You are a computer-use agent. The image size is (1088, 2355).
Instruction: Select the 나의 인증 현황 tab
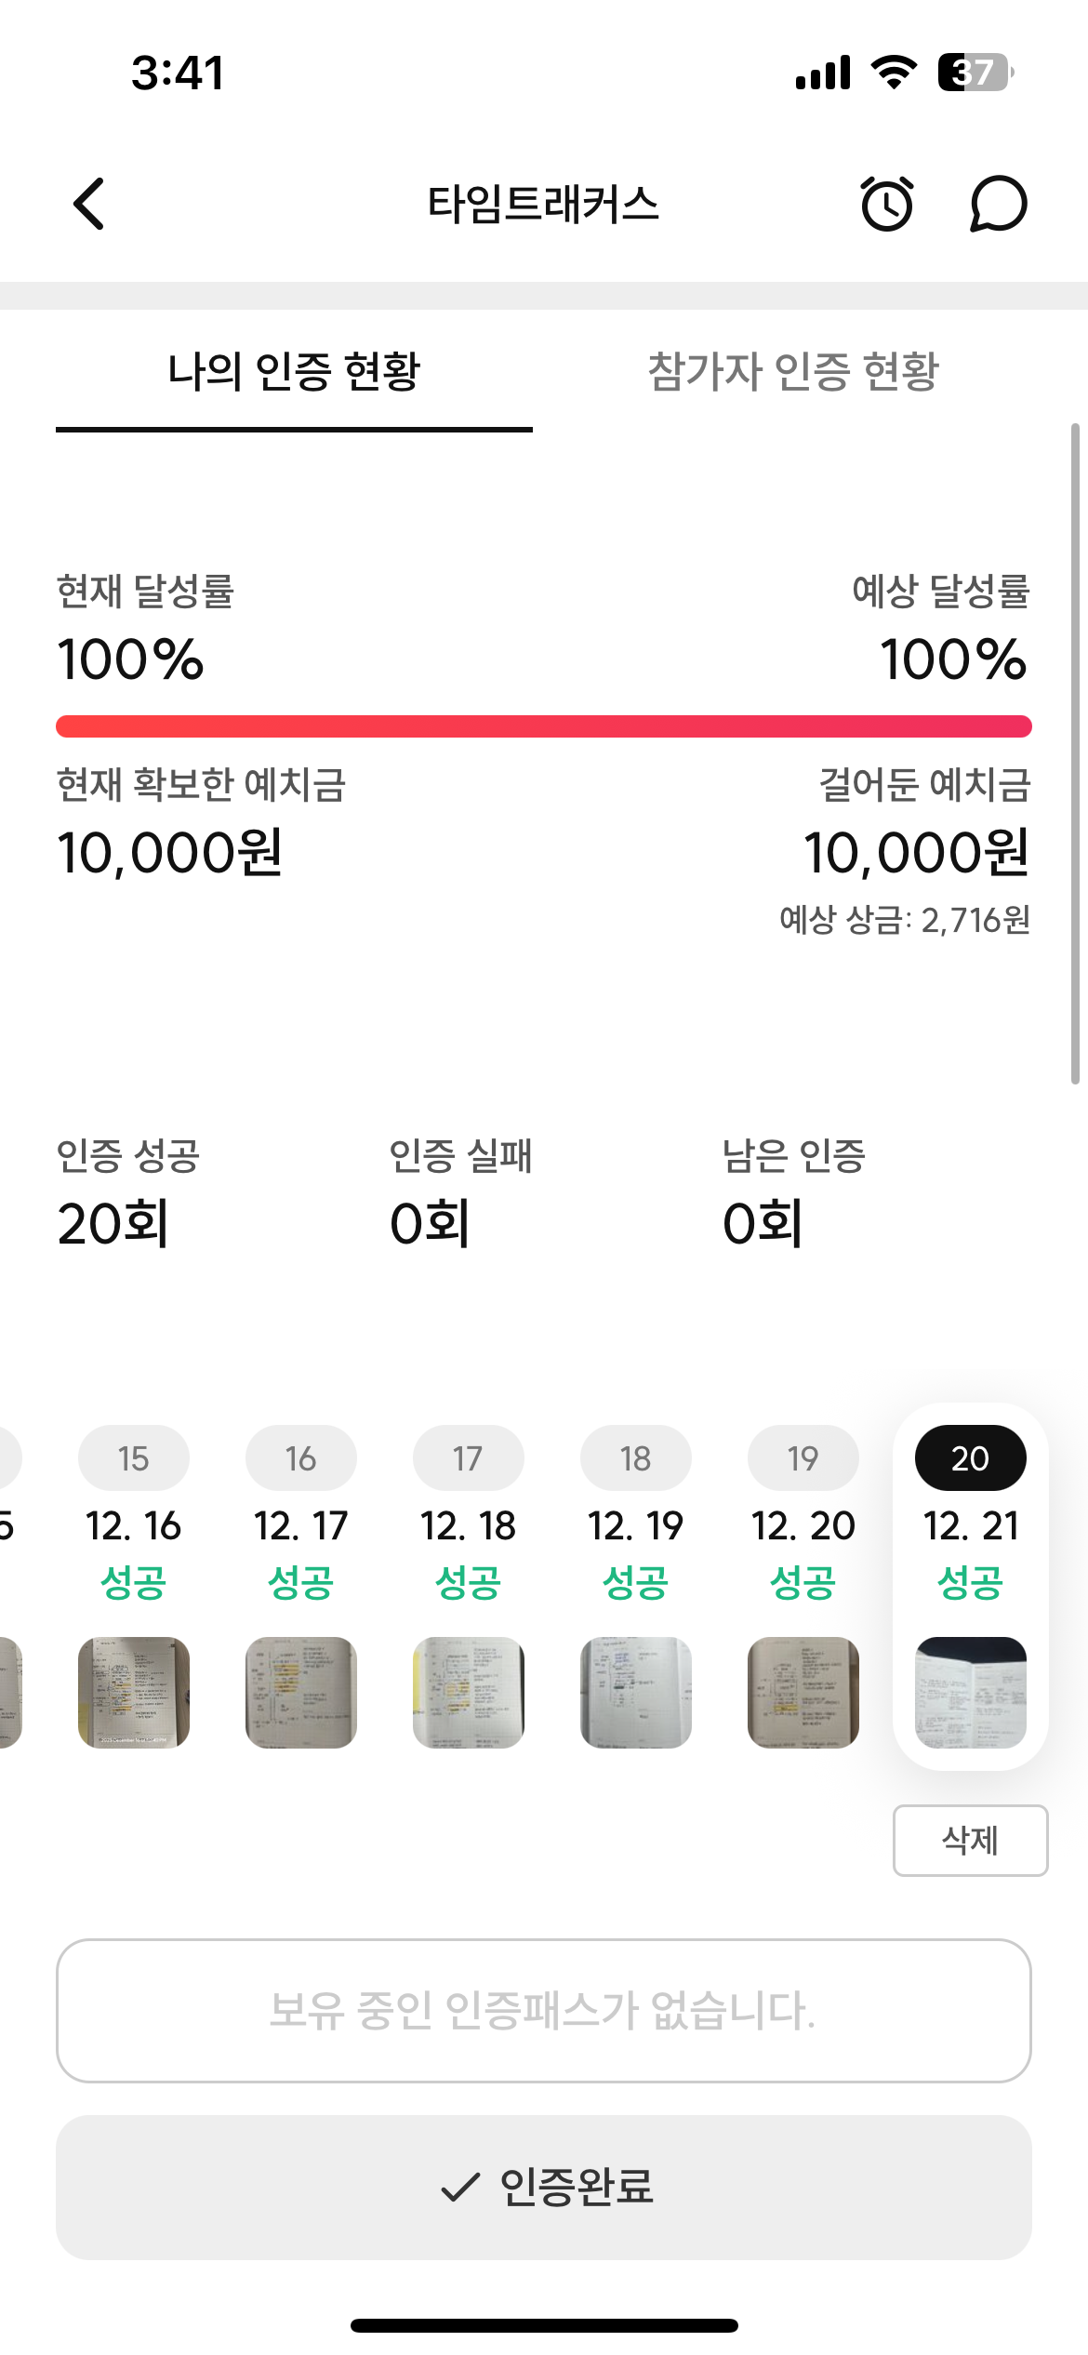point(294,372)
